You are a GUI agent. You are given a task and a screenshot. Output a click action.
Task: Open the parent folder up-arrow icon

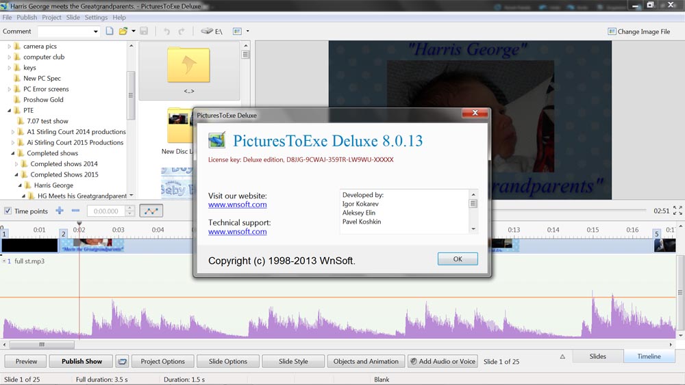189,66
